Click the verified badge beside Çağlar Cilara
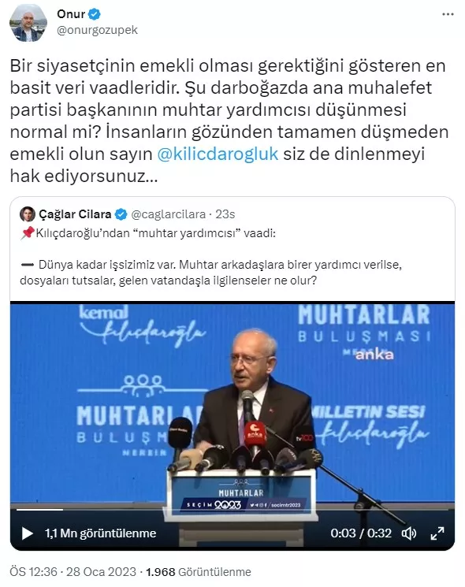This screenshot has width=465, height=587. coord(121,214)
